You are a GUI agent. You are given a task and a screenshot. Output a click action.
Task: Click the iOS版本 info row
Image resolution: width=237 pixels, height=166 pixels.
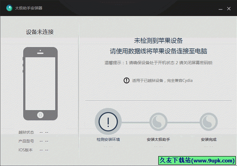[x=33, y=150]
